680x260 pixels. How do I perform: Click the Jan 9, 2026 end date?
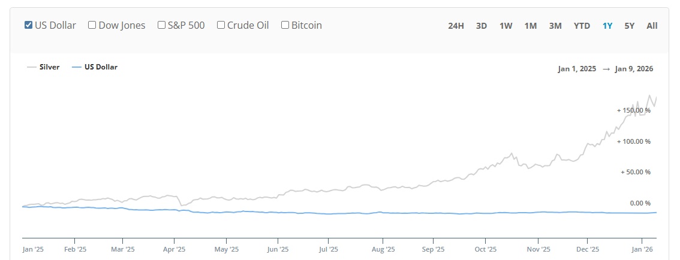(634, 69)
